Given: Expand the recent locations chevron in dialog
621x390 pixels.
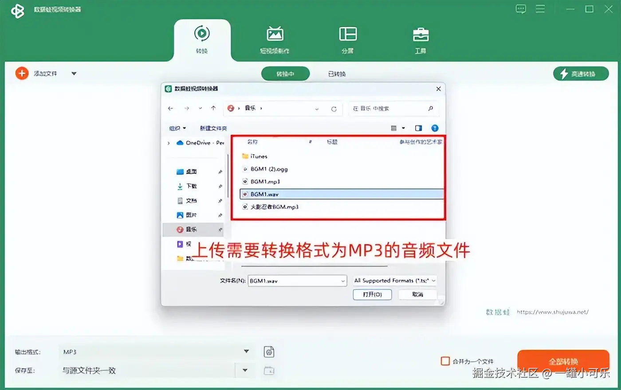Looking at the screenshot, I should (x=200, y=109).
